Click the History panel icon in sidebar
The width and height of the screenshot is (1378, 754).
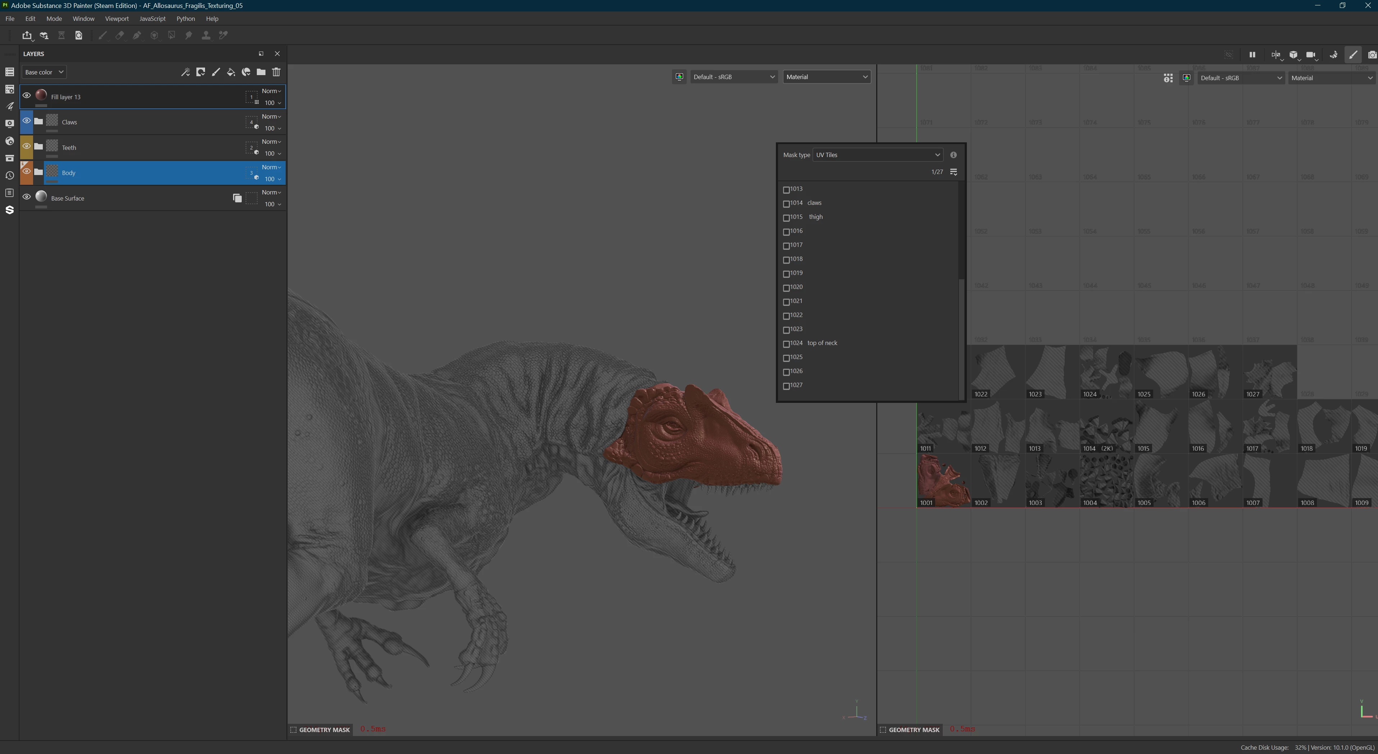tap(9, 175)
